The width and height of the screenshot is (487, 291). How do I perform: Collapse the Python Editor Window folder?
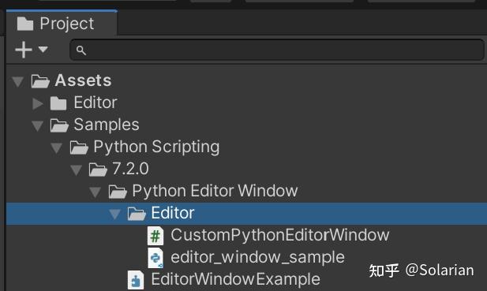pyautogui.click(x=95, y=192)
